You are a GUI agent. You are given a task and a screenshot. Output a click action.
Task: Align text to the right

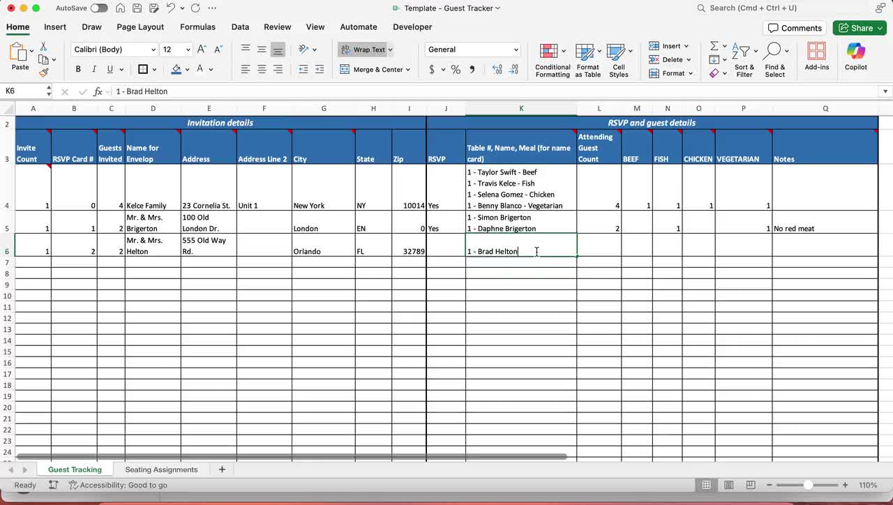point(278,69)
